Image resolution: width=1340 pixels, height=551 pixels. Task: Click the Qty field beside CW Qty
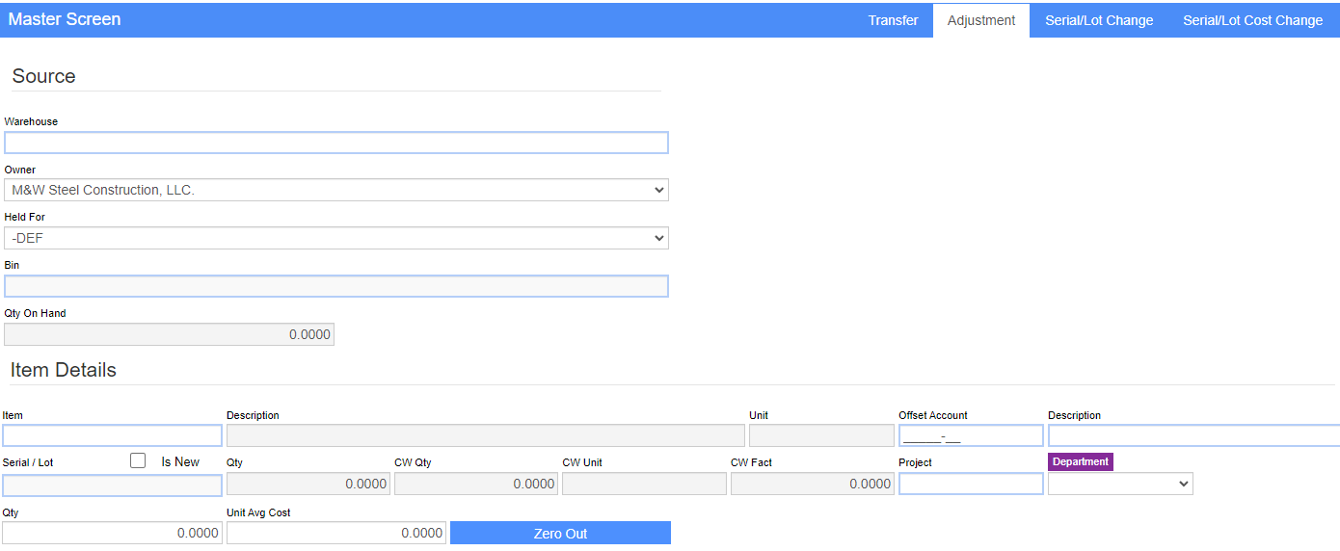pos(308,484)
